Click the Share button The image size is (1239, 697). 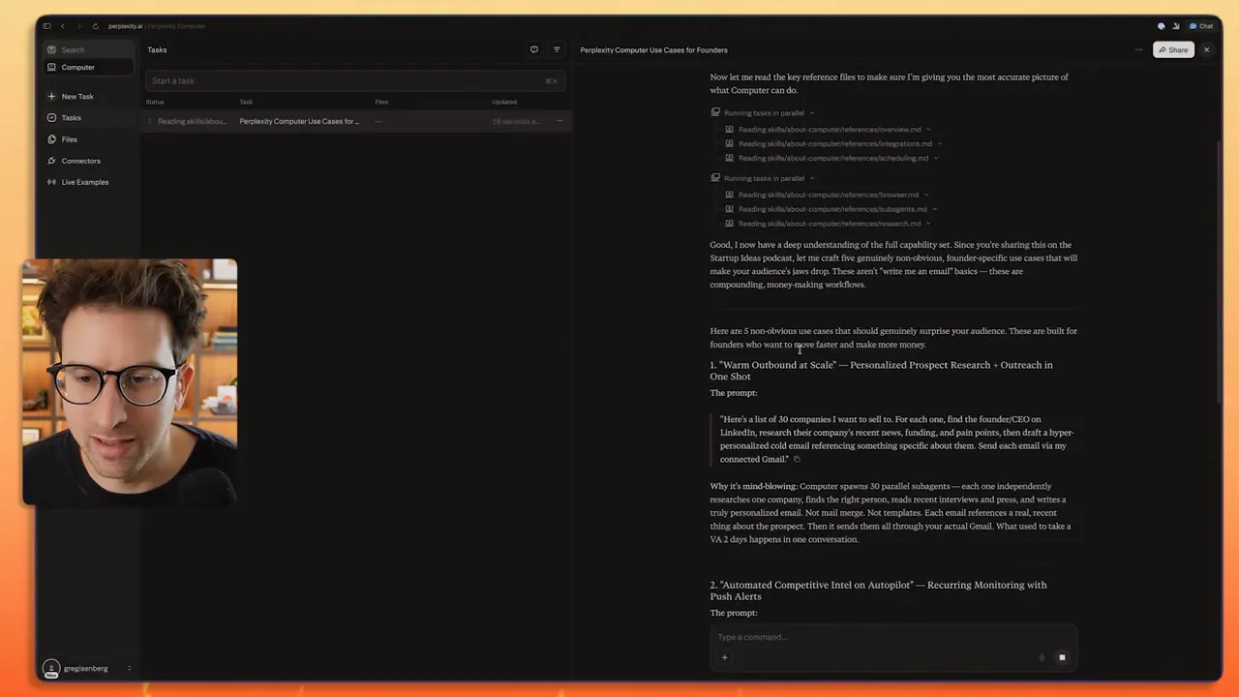coord(1173,50)
